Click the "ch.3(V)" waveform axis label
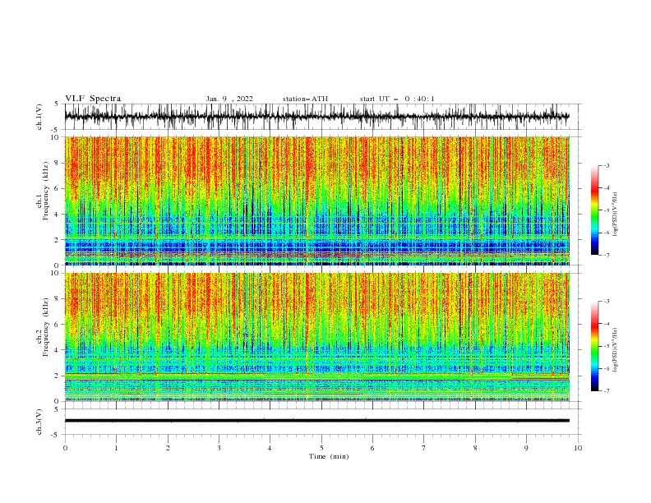Viewport: 651px width, 503px height. tap(39, 422)
